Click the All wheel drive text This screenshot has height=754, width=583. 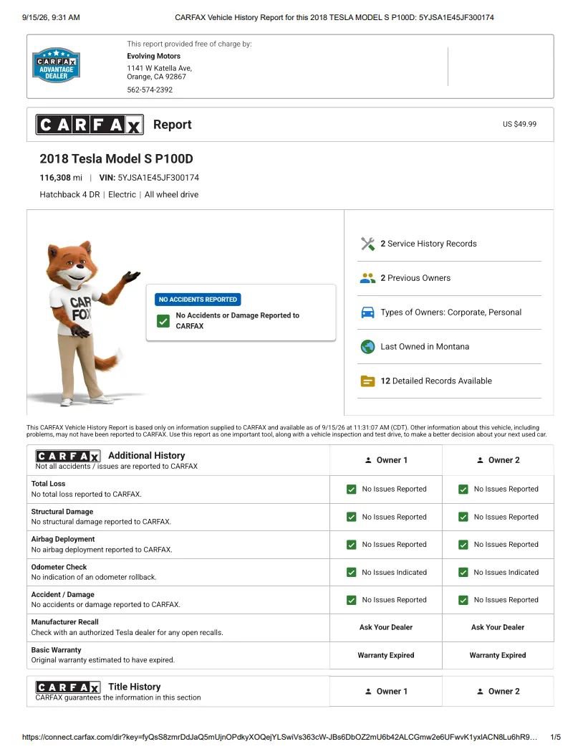pos(172,195)
